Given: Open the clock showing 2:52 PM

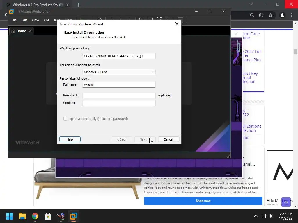Looking at the screenshot, I should tap(286, 216).
